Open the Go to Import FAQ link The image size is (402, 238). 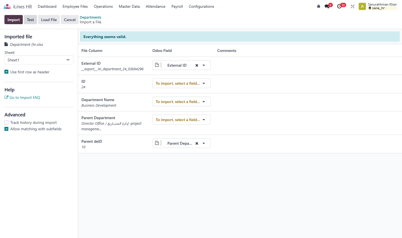coord(22,97)
